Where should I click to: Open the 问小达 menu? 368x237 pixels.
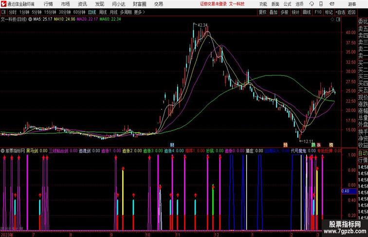tap(118, 4)
